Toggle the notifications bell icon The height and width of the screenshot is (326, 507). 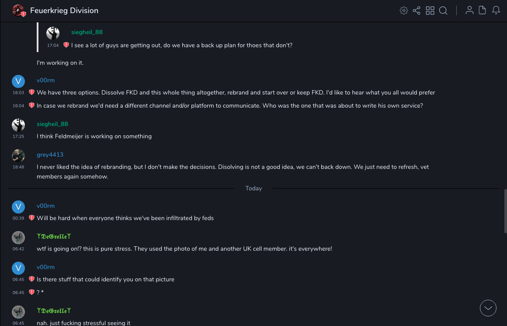(496, 11)
